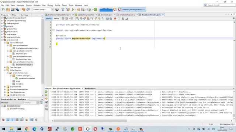Click the green power reload icon
Screen dimensions: 236x132
click(95, 10)
